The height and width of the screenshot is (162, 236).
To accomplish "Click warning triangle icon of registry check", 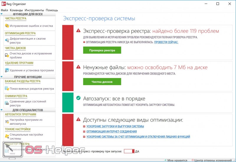I will coord(78,30).
